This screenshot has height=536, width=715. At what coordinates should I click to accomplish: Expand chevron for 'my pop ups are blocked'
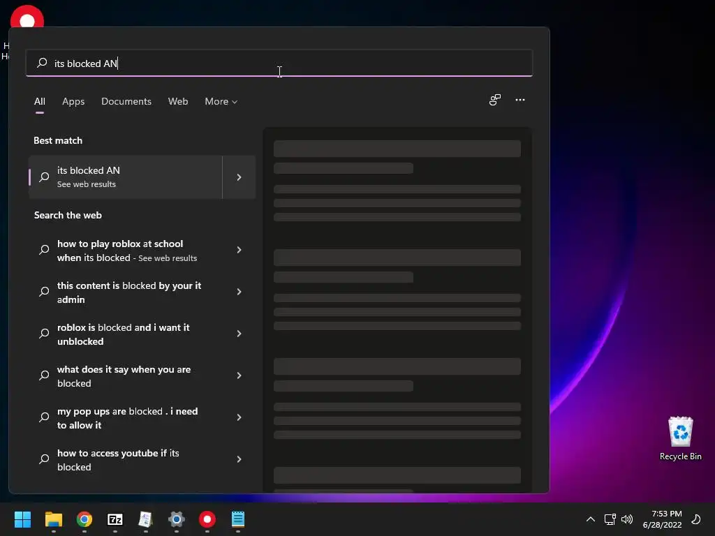pos(239,417)
